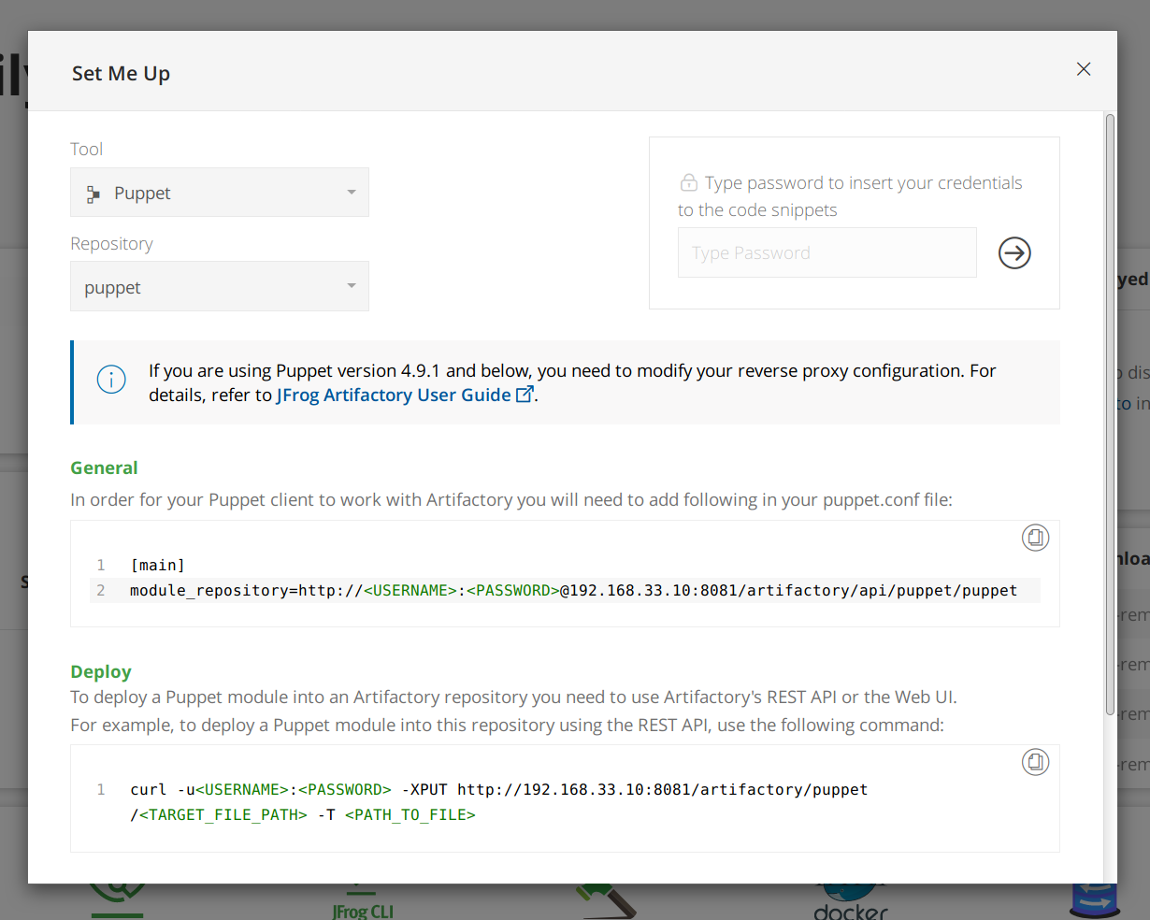
Task: Open the Tool dropdown showing Puppet
Action: (220, 193)
